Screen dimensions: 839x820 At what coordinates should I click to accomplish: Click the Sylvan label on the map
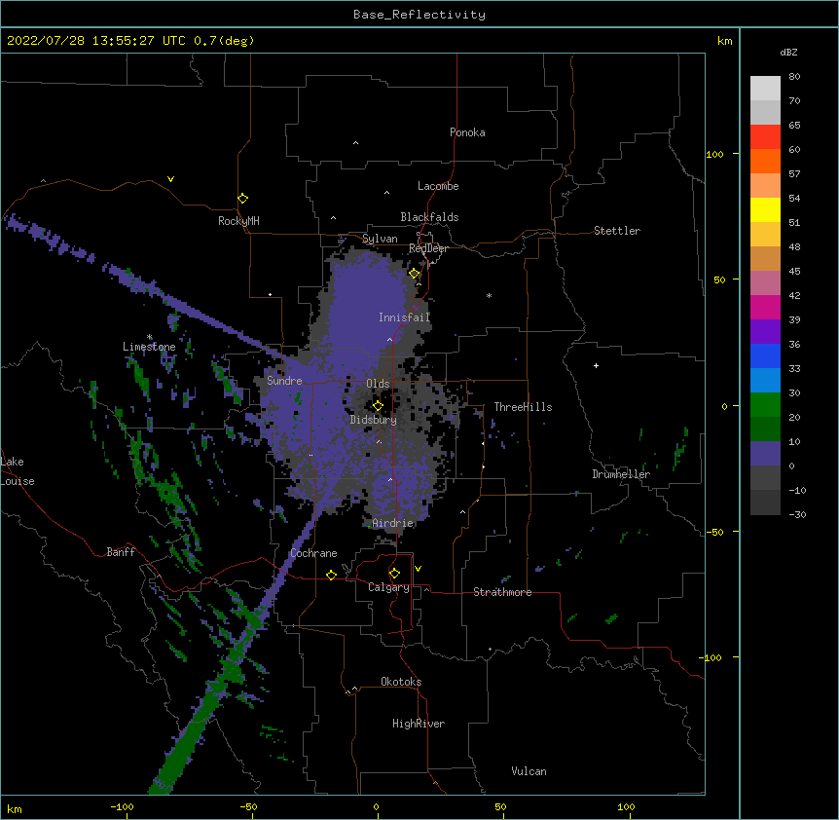pyautogui.click(x=380, y=239)
